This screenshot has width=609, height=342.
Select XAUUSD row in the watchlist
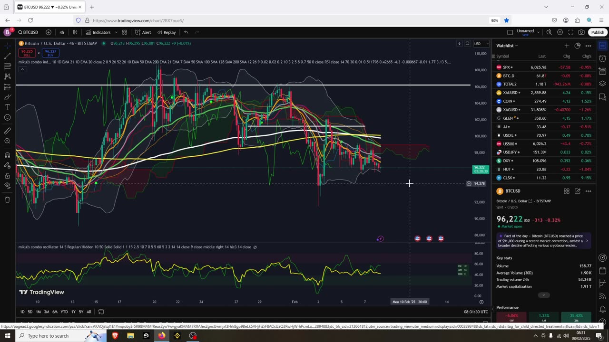(543, 93)
